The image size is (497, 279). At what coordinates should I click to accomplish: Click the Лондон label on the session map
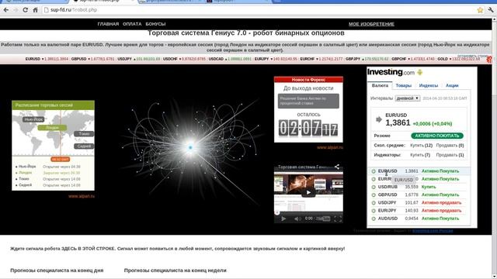[x=52, y=127]
